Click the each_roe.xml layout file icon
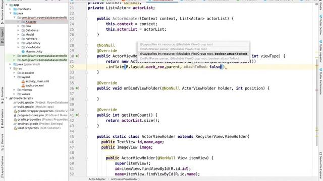323x181 pixels. tap(23, 85)
